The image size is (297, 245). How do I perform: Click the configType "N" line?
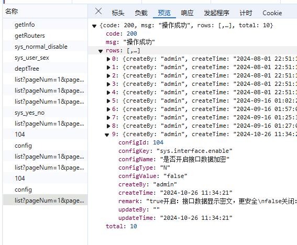pos(144,168)
